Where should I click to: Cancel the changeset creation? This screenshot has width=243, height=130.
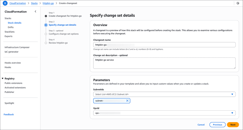(201, 125)
